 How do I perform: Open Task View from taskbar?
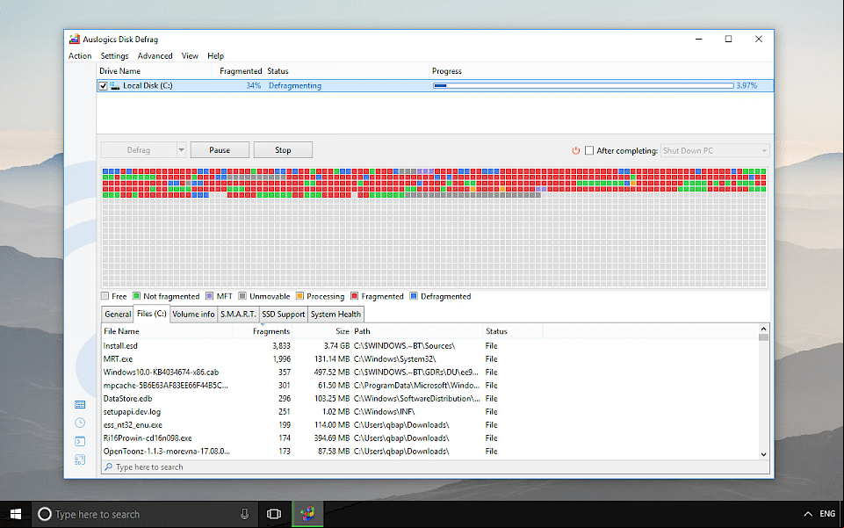(x=274, y=514)
